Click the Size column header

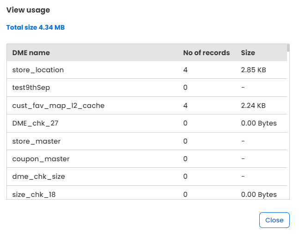[x=248, y=53]
